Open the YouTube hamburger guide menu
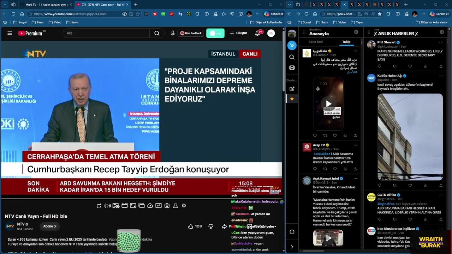This screenshot has width=452, height=254. 10,33
